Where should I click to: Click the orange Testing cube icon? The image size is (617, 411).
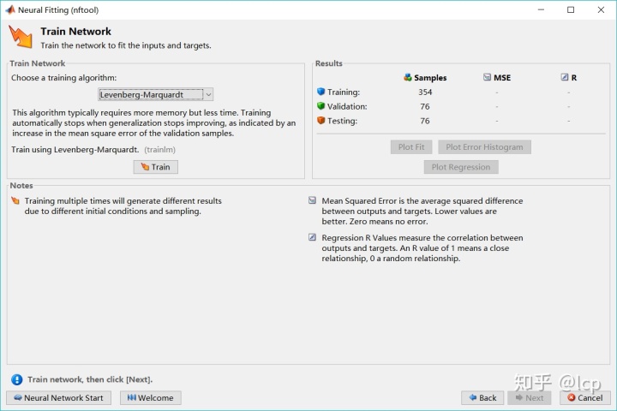point(321,121)
